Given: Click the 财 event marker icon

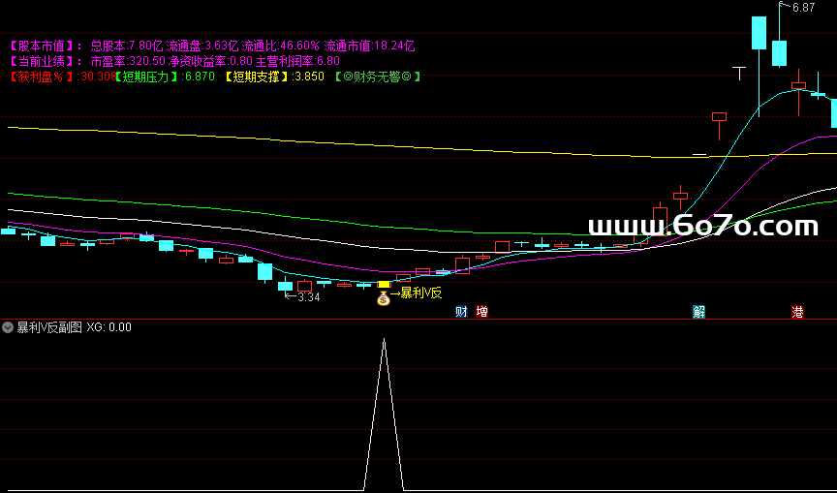Looking at the screenshot, I should point(461,312).
